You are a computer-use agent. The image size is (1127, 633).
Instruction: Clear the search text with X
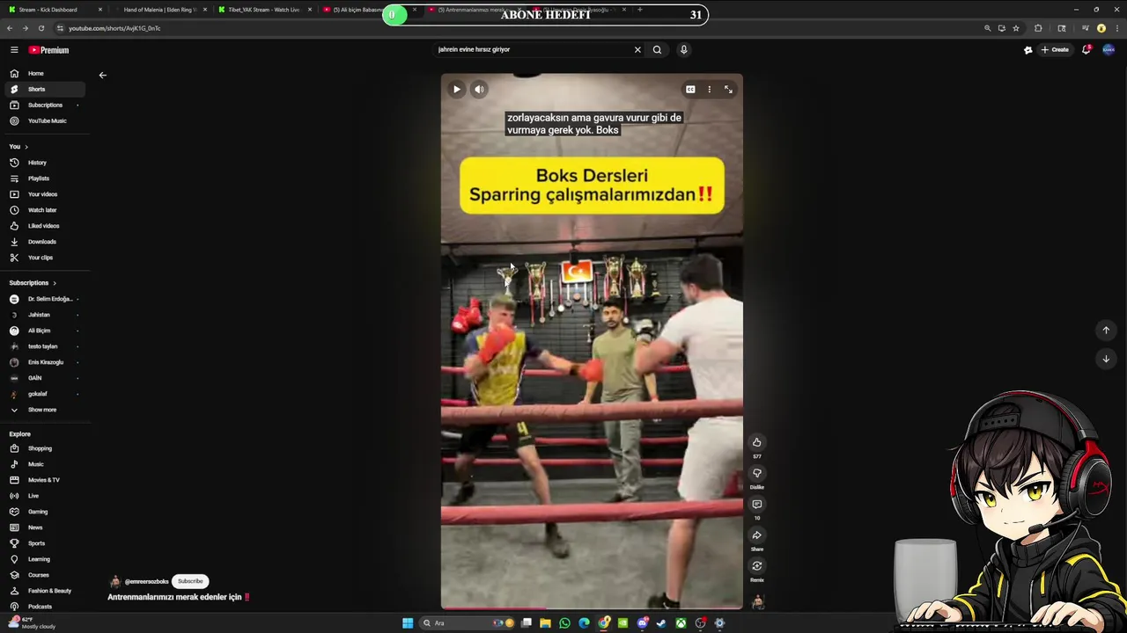(637, 50)
